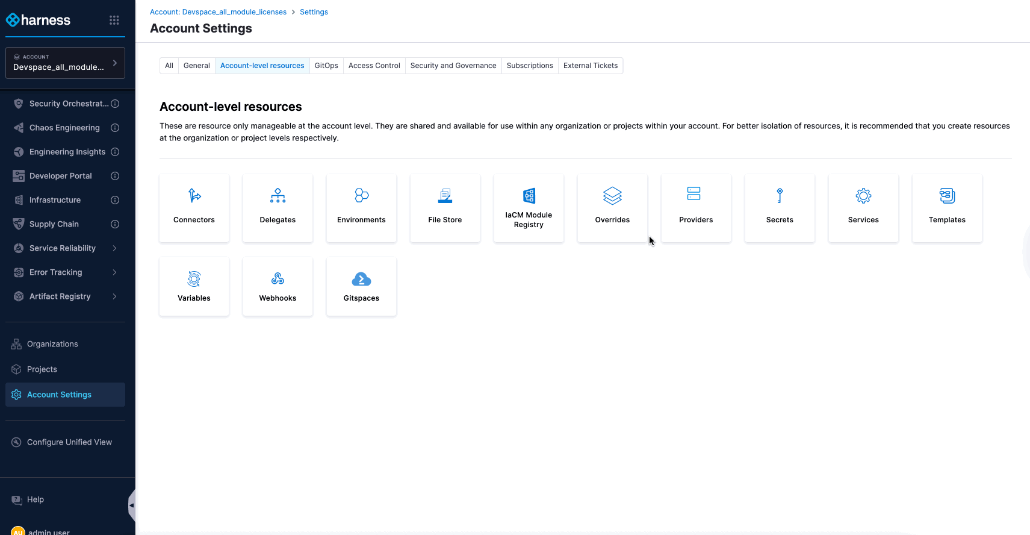
Task: Open the module grid switcher icon
Action: (x=114, y=20)
